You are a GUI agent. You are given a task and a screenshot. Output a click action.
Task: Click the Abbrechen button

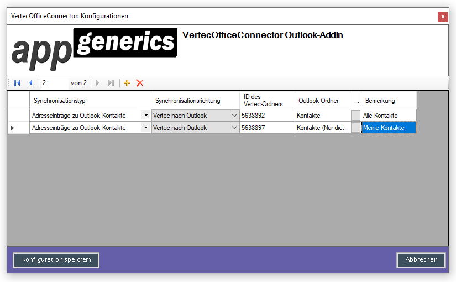421,259
